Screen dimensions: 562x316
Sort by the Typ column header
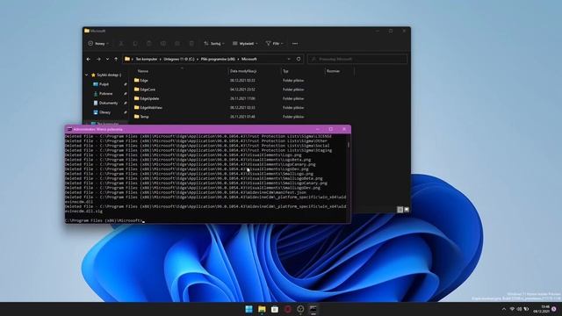(x=285, y=71)
